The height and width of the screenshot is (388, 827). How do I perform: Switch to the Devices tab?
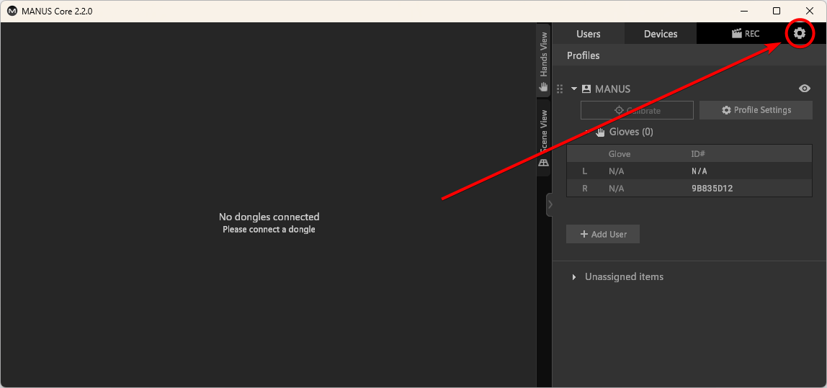(660, 34)
